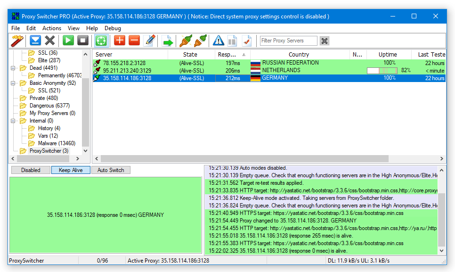This screenshot has width=455, height=272.
Task: Select proxy row 35.158.114.186:3128
Action: [269, 78]
